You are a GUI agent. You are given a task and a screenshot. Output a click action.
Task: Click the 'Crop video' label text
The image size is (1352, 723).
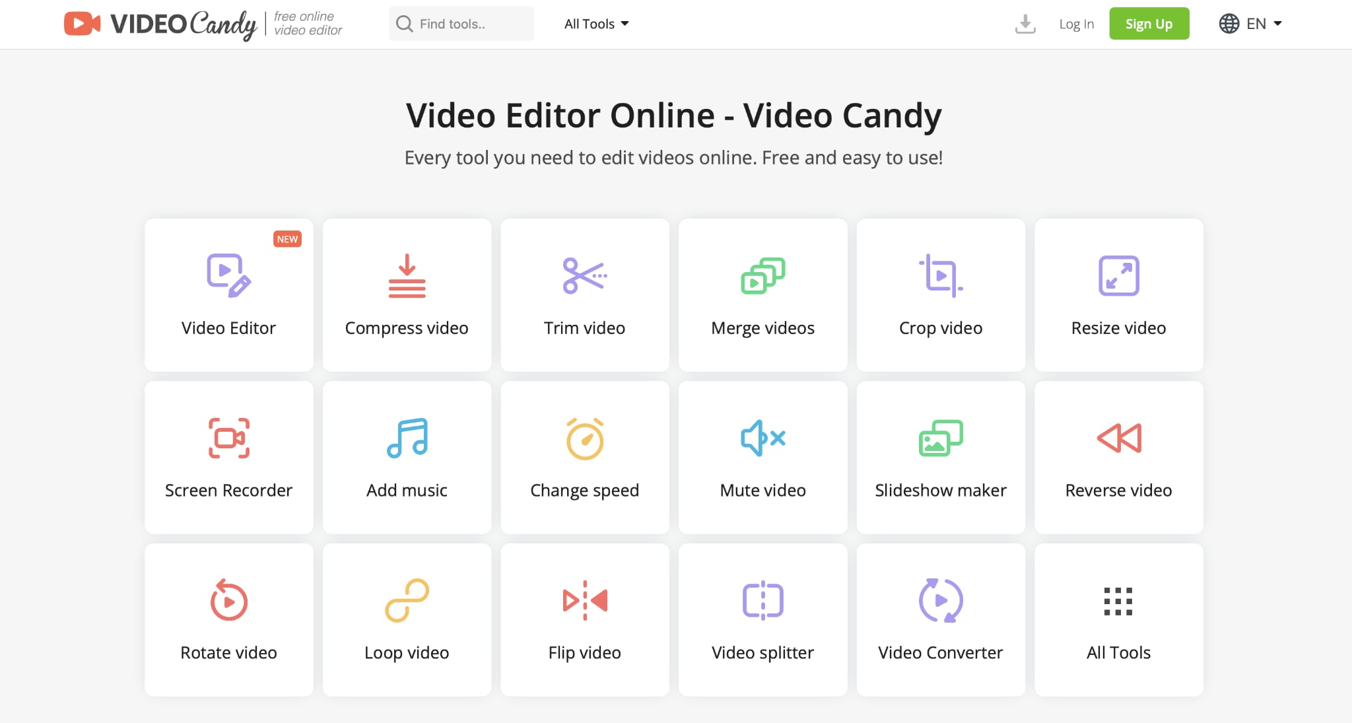pos(941,328)
